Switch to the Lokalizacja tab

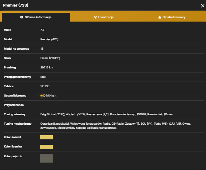[104, 17]
